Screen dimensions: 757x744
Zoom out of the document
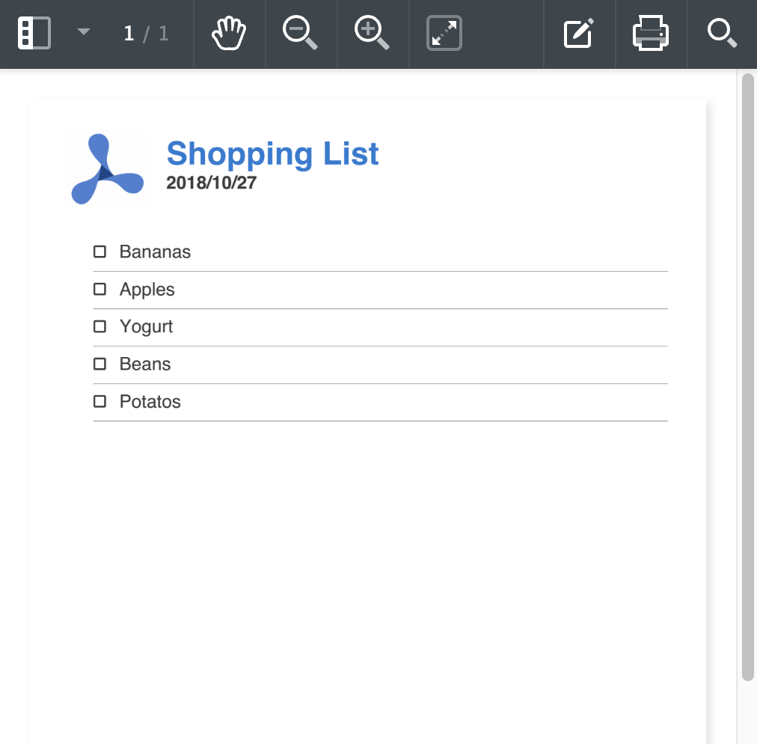pyautogui.click(x=300, y=32)
